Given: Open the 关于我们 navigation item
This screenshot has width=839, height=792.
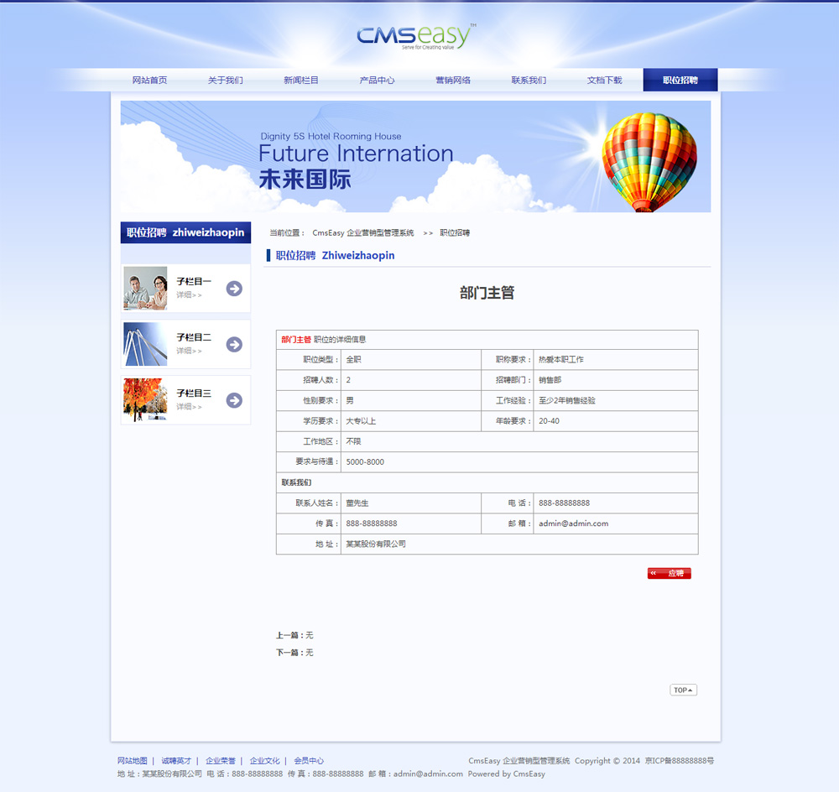Looking at the screenshot, I should [226, 81].
